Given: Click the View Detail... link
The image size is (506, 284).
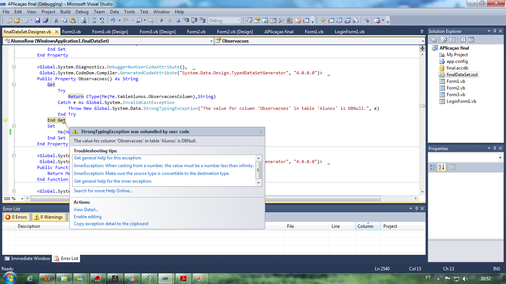Looking at the screenshot, I should (x=86, y=210).
